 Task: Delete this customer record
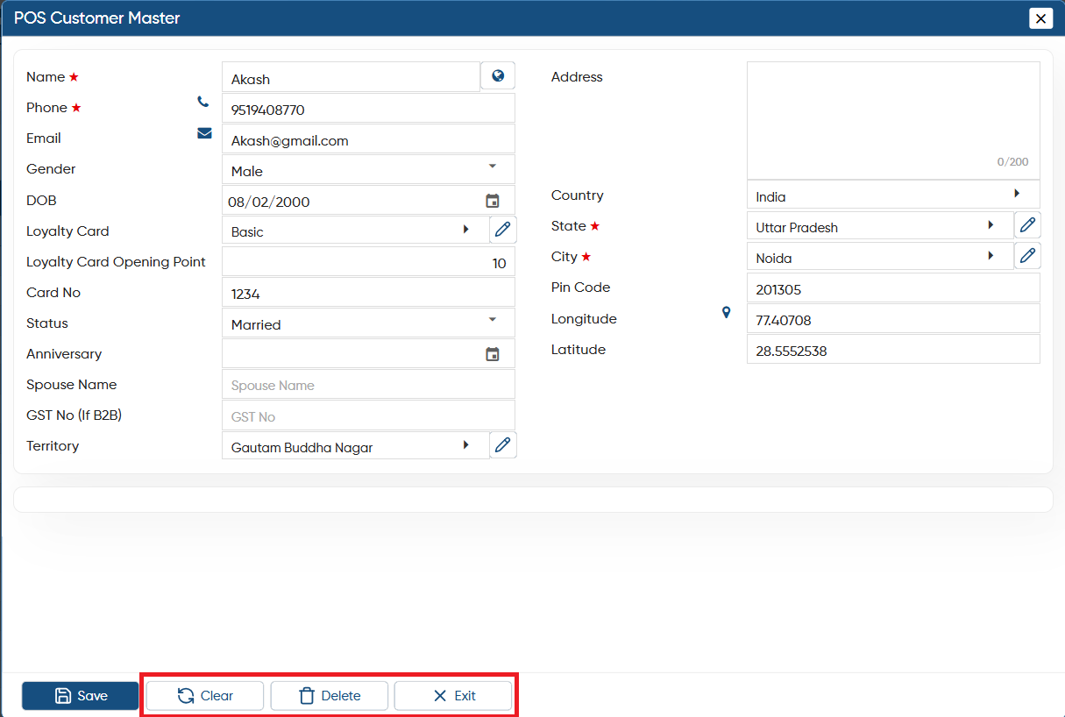330,696
